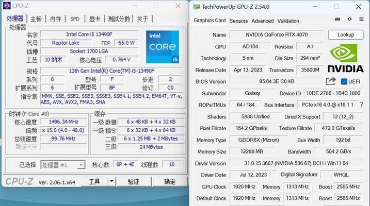Click the GPU name field NVIDIA GeForce RTX 4070
370x206 pixels.
[277, 35]
